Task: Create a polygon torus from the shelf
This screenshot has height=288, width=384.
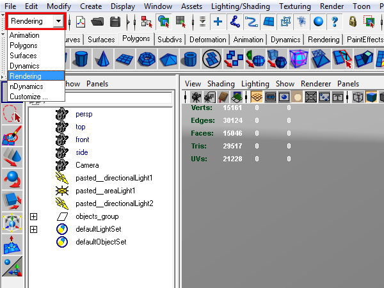Action: (146, 59)
